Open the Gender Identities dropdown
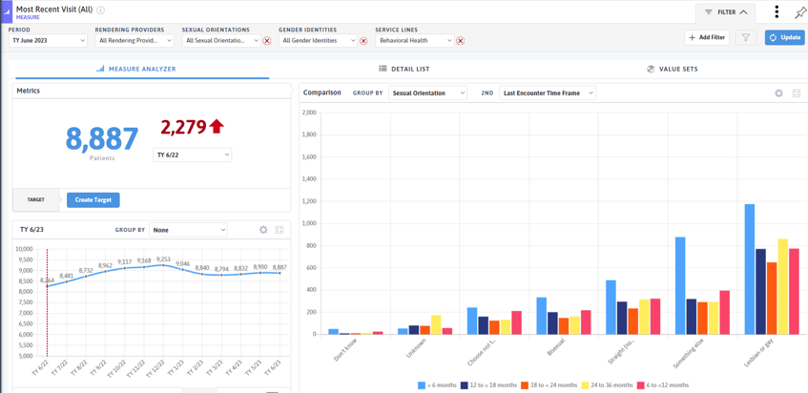This screenshot has height=393, width=808. click(318, 40)
